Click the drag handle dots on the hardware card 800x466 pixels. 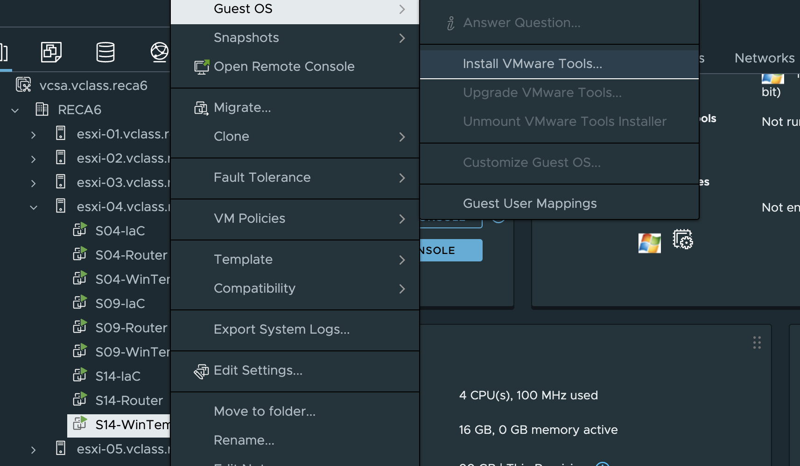757,343
